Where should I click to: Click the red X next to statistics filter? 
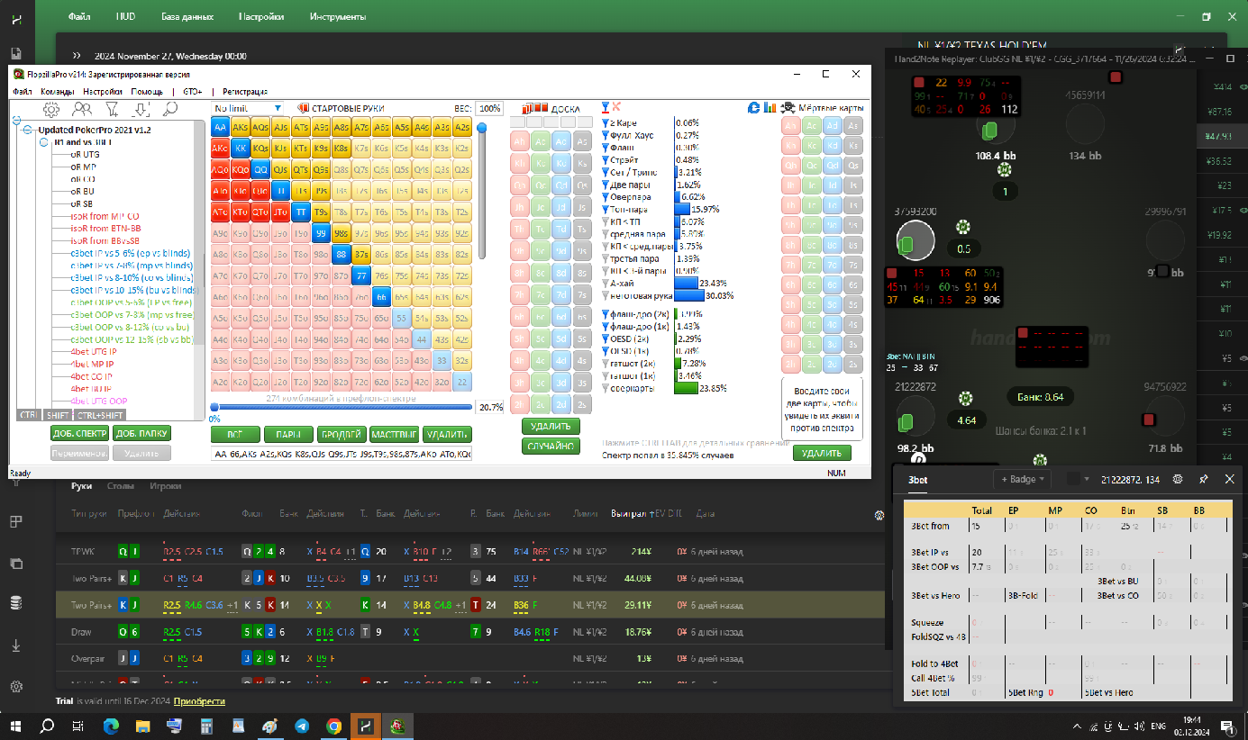[617, 107]
